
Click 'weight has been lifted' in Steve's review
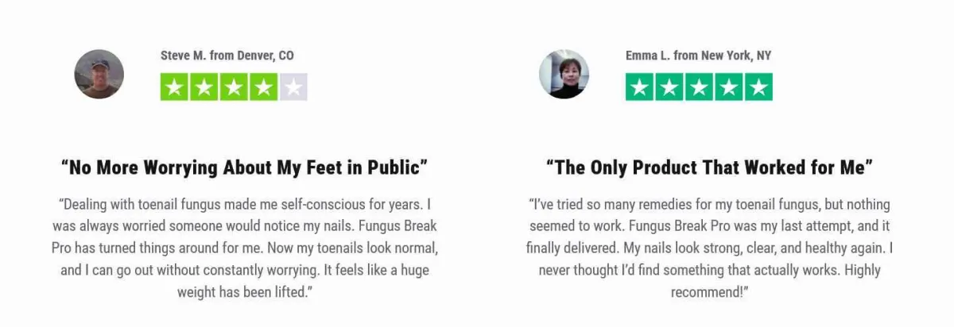[x=241, y=292]
